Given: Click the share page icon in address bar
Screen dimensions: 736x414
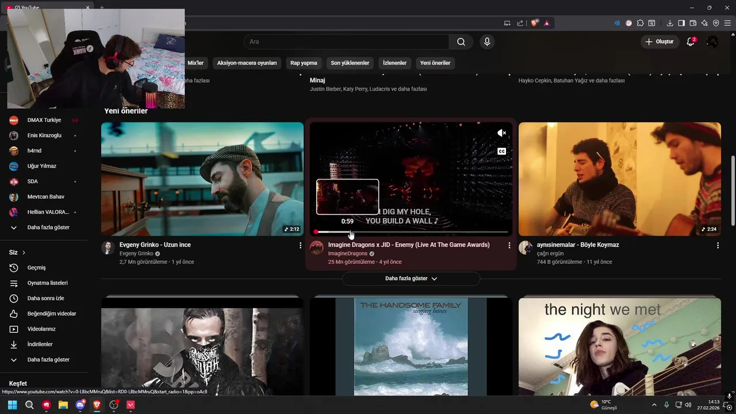Looking at the screenshot, I should point(520,23).
